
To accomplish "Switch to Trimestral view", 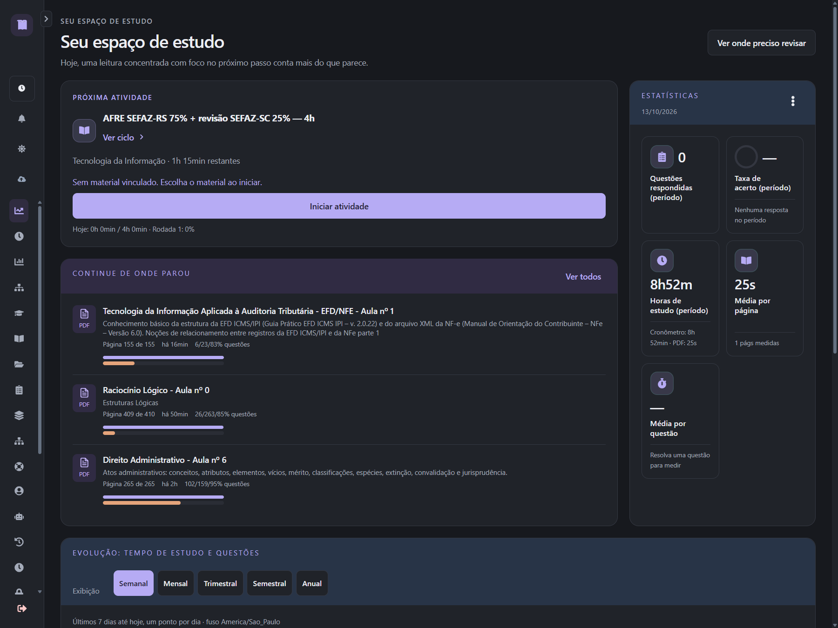I will click(x=220, y=583).
